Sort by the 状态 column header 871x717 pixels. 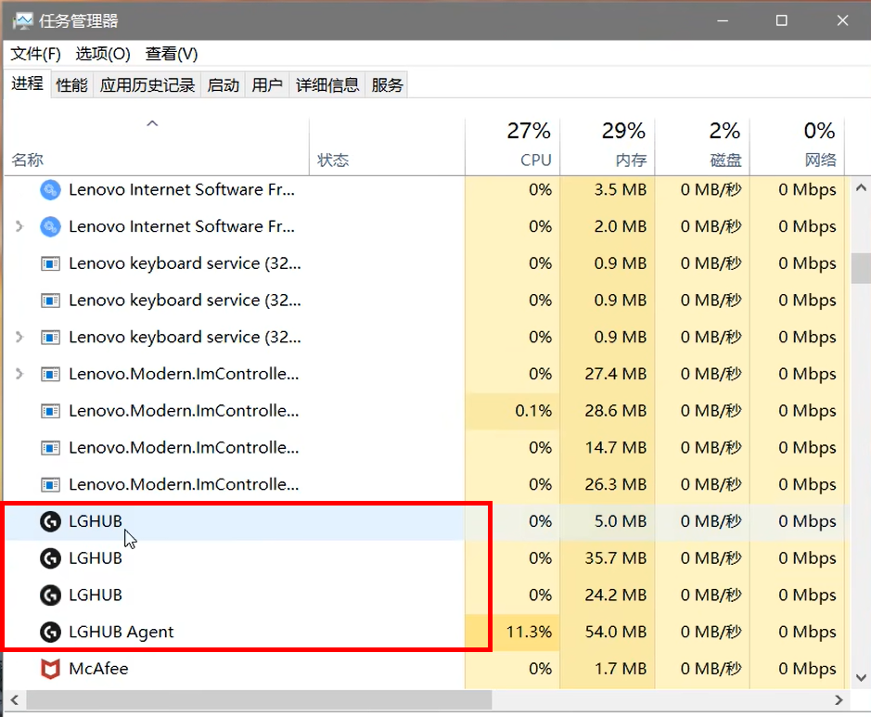[x=387, y=146]
